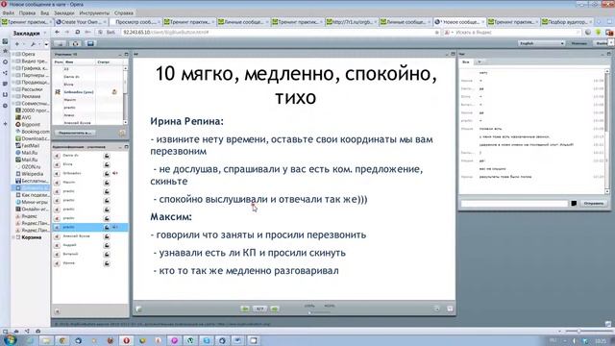Toggle mute for listener Elvira

(x=58, y=164)
